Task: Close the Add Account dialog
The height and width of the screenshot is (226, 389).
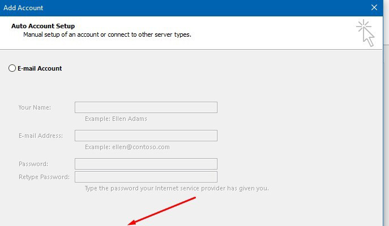Action: tap(374, 8)
